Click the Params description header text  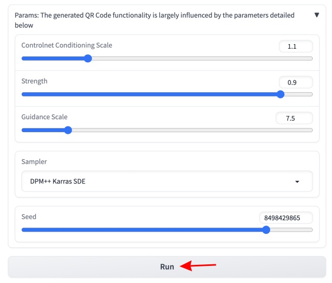click(154, 20)
